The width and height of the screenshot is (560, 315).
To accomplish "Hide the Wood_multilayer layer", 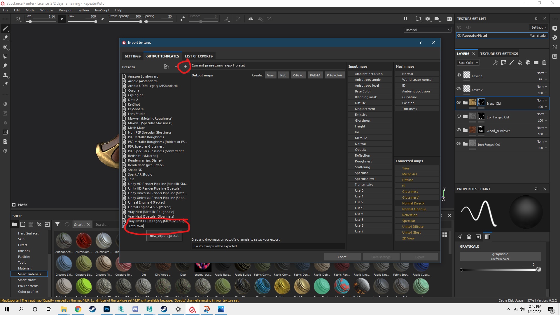I will tap(459, 130).
